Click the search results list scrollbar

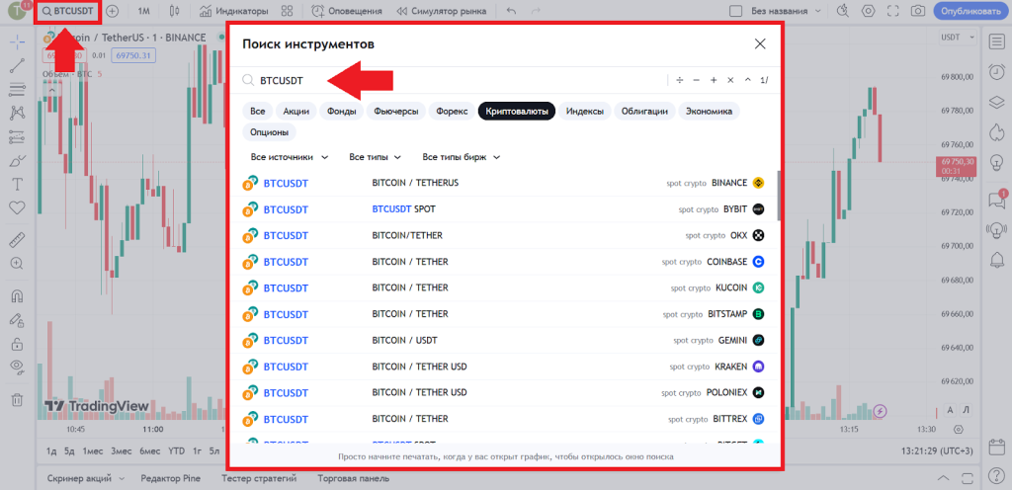coord(779,195)
